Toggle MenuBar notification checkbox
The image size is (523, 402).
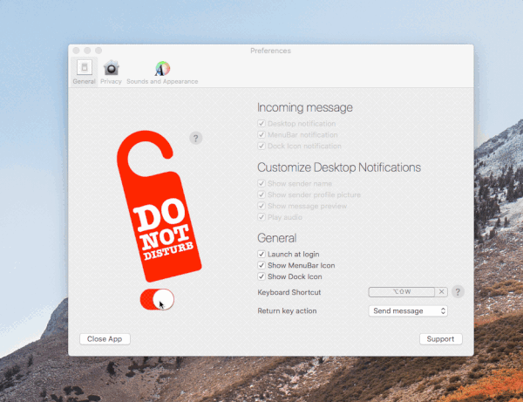261,135
